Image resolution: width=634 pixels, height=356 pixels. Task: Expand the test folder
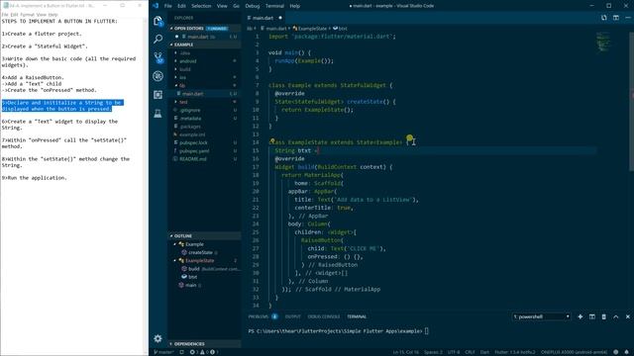[183, 102]
